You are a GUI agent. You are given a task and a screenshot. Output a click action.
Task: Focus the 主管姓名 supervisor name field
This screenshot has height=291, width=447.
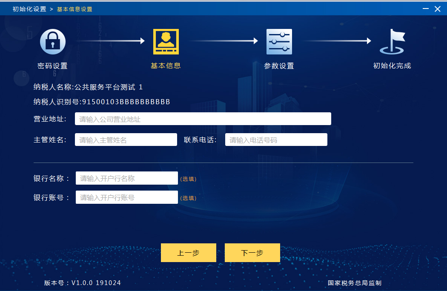(x=126, y=140)
